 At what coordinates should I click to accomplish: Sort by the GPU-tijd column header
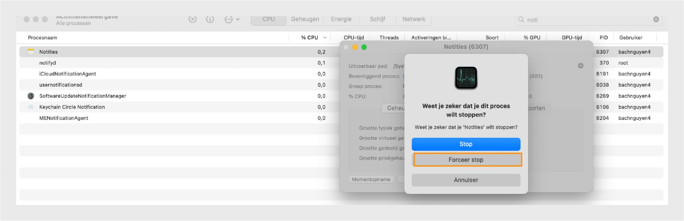572,38
